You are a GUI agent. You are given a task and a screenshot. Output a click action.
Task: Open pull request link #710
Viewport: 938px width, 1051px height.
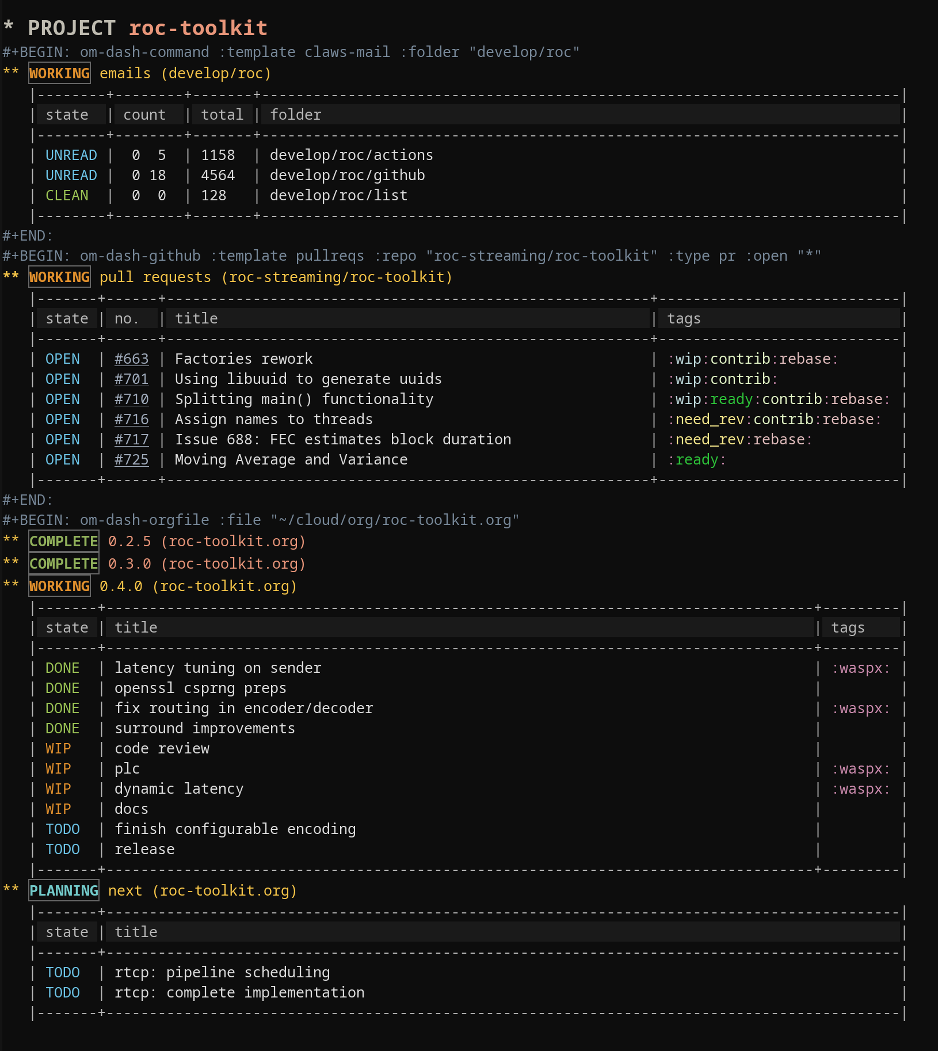click(131, 399)
